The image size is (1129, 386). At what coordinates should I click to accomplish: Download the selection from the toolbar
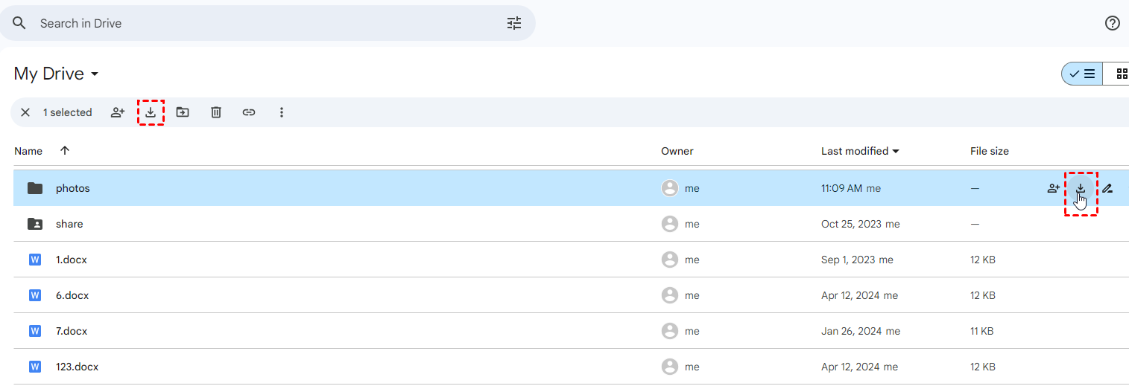(x=151, y=112)
